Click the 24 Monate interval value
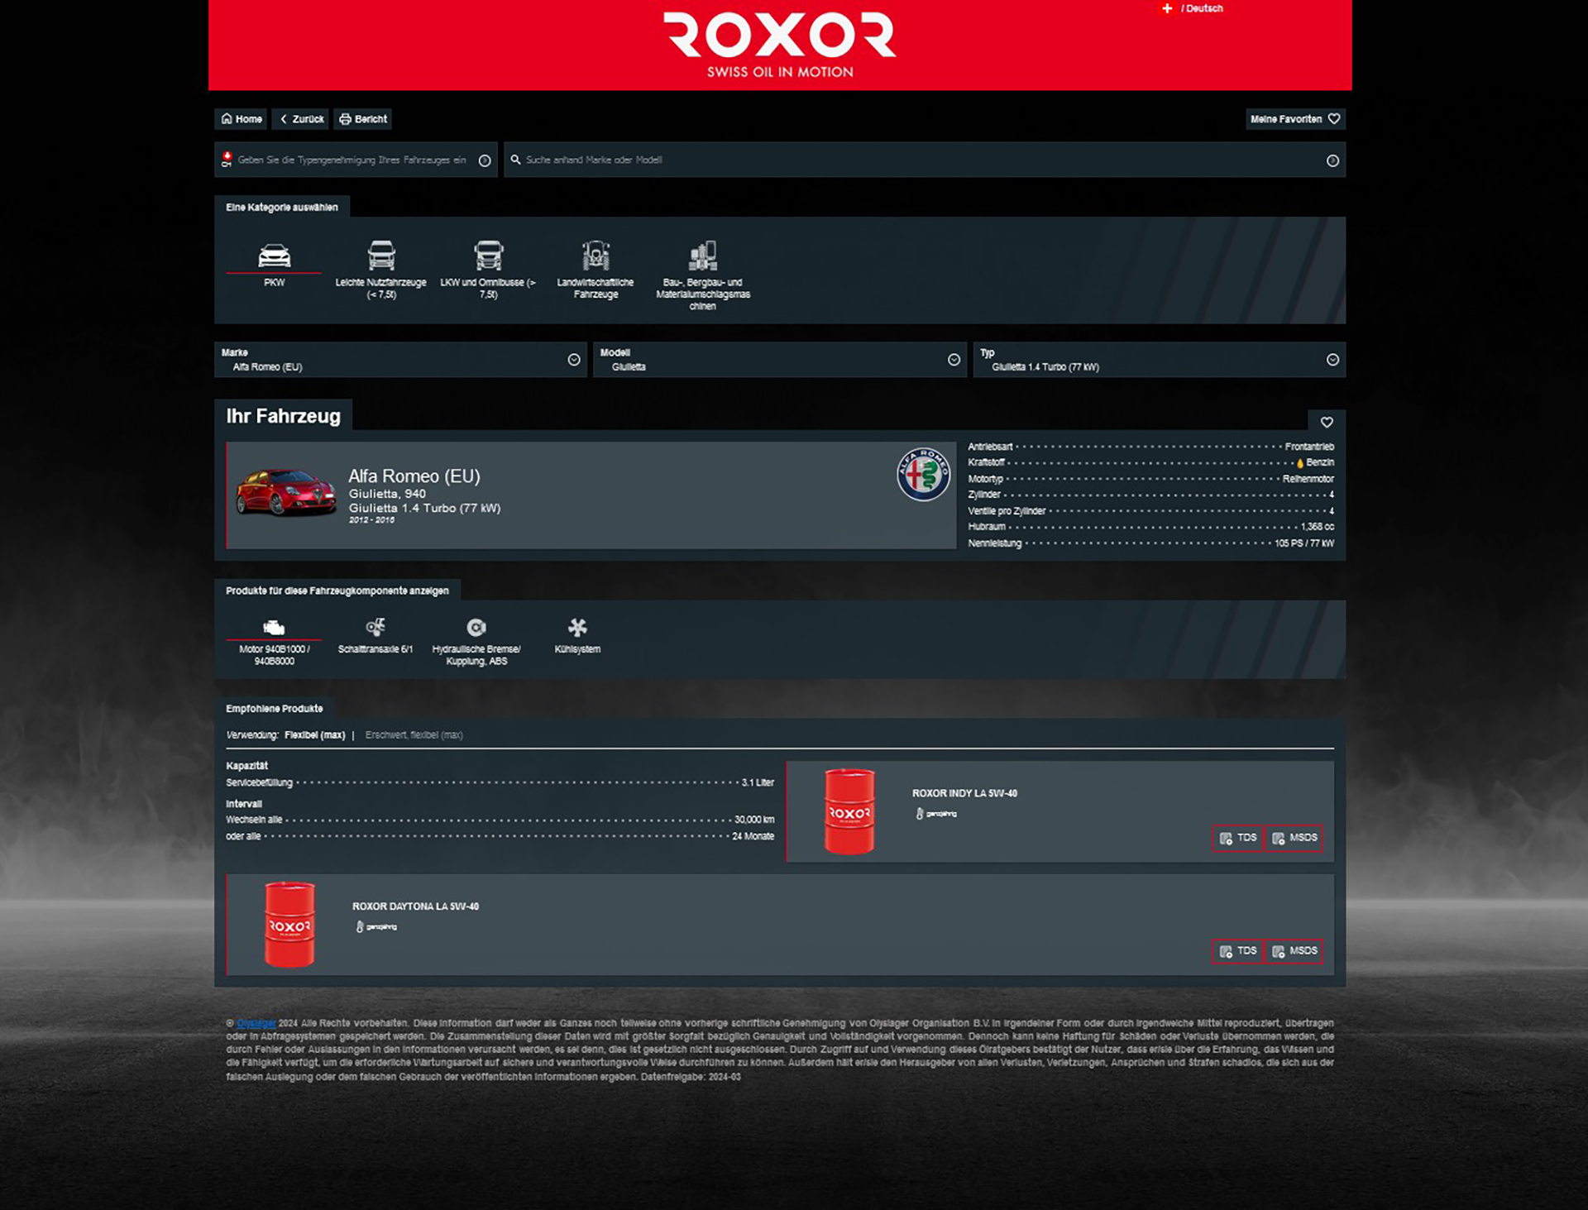The height and width of the screenshot is (1210, 1588). pyautogui.click(x=753, y=836)
